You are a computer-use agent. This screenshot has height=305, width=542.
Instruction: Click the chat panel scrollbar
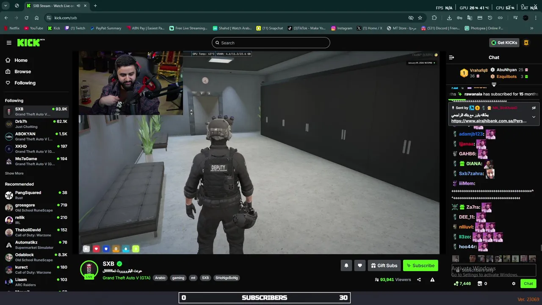click(x=540, y=248)
